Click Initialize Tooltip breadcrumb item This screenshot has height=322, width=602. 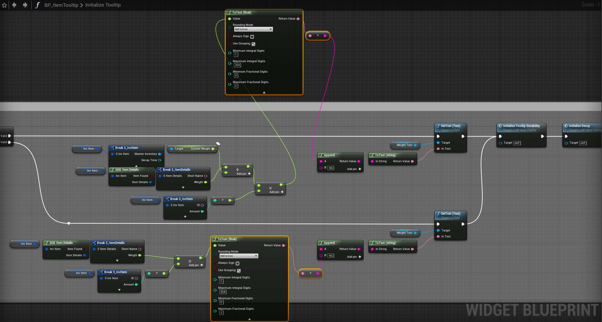click(x=103, y=5)
